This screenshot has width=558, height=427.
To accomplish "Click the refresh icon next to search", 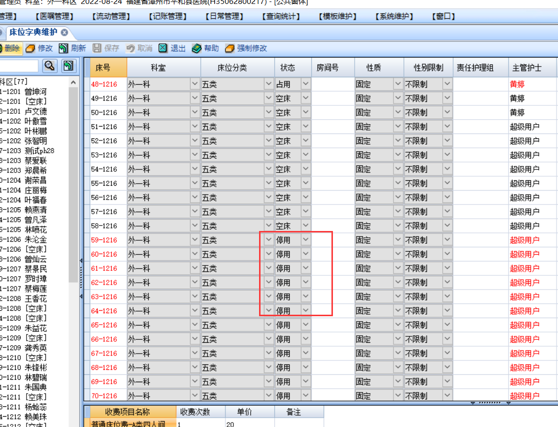I will point(68,66).
